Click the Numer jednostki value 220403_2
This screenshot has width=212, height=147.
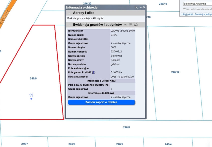[116, 52]
